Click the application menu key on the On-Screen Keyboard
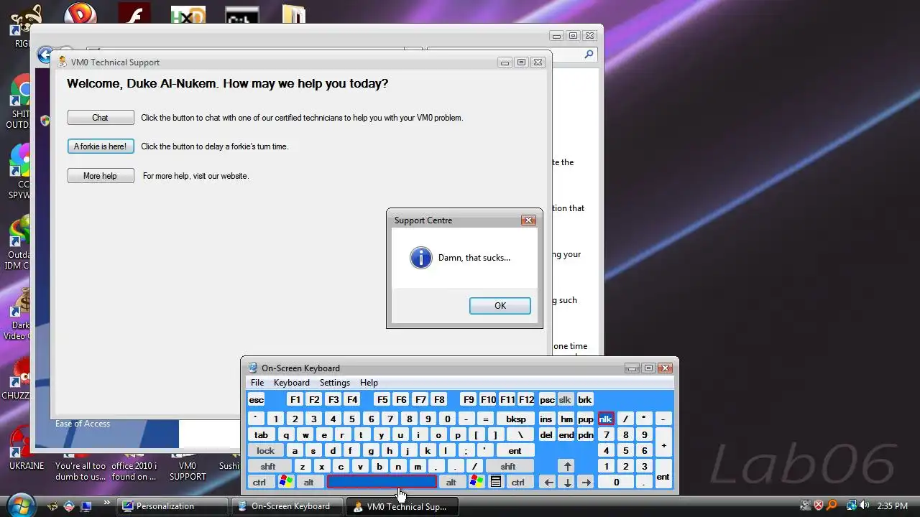Image resolution: width=920 pixels, height=517 pixels. click(x=496, y=482)
